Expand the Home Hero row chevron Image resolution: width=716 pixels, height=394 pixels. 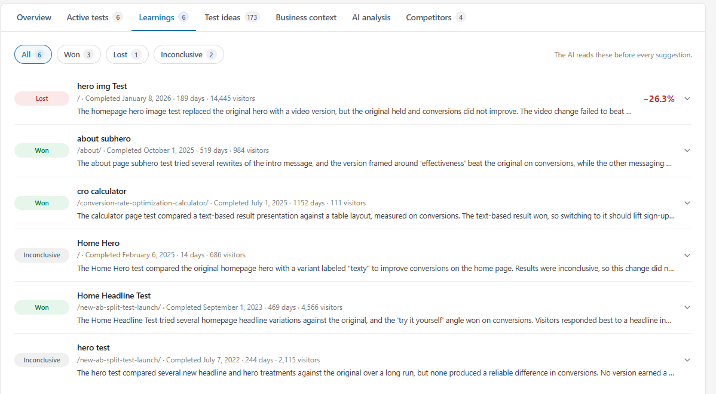[x=687, y=256]
